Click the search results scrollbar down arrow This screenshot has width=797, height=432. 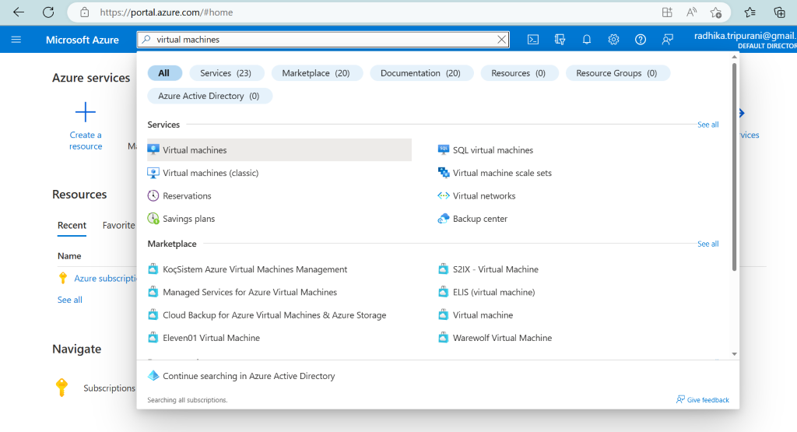pos(734,354)
